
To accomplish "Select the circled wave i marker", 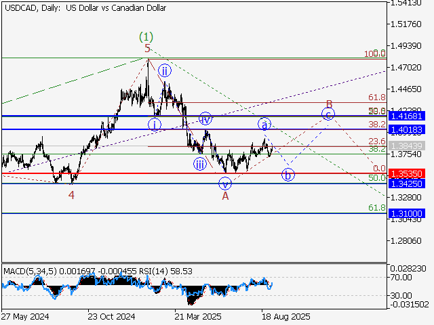I will click(155, 124).
